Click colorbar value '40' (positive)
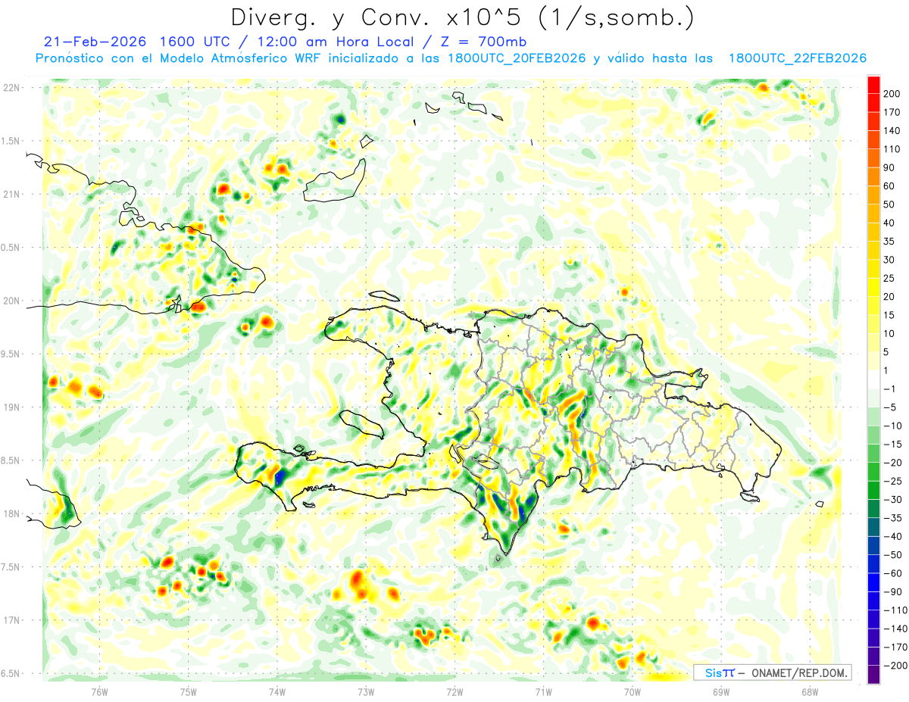Viewport: 909px width, 702px height. (x=891, y=223)
